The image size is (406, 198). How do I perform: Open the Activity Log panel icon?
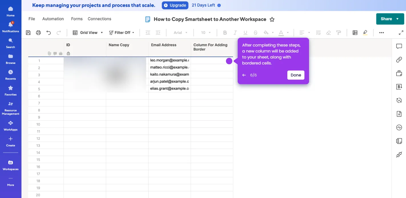tap(399, 128)
